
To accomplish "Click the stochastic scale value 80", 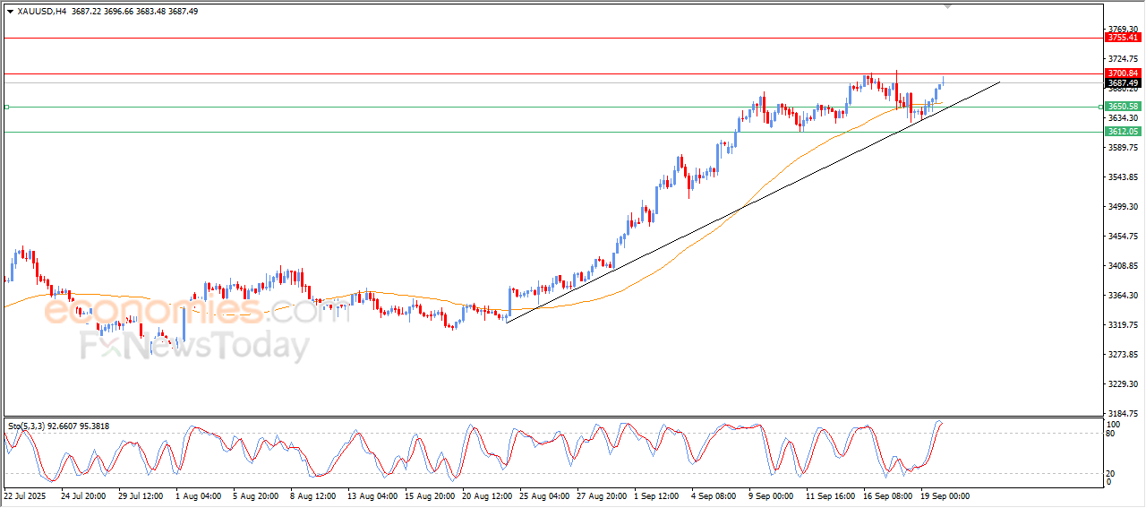I will click(1112, 435).
